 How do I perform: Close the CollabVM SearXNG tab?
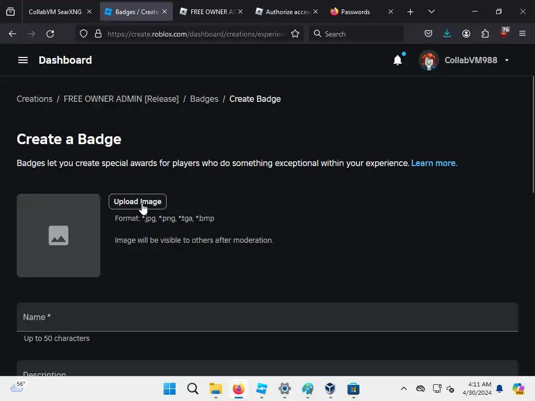(89, 11)
